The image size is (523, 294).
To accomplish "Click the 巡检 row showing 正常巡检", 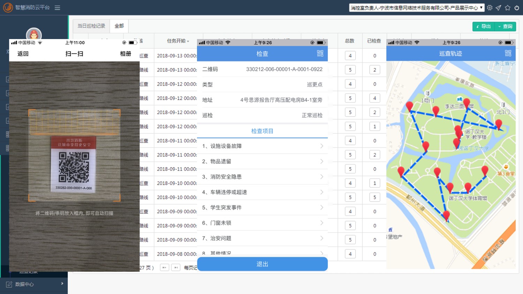I will click(262, 115).
